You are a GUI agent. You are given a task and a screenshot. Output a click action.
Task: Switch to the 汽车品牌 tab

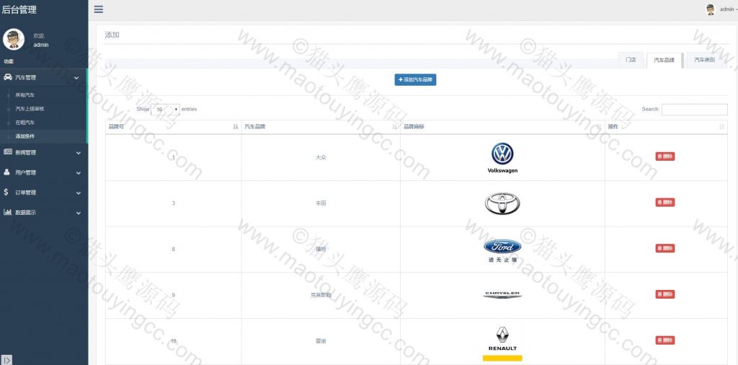click(x=664, y=61)
